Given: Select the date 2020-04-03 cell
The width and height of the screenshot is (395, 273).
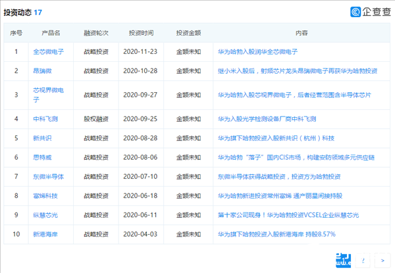Looking at the screenshot, I should [x=140, y=234].
